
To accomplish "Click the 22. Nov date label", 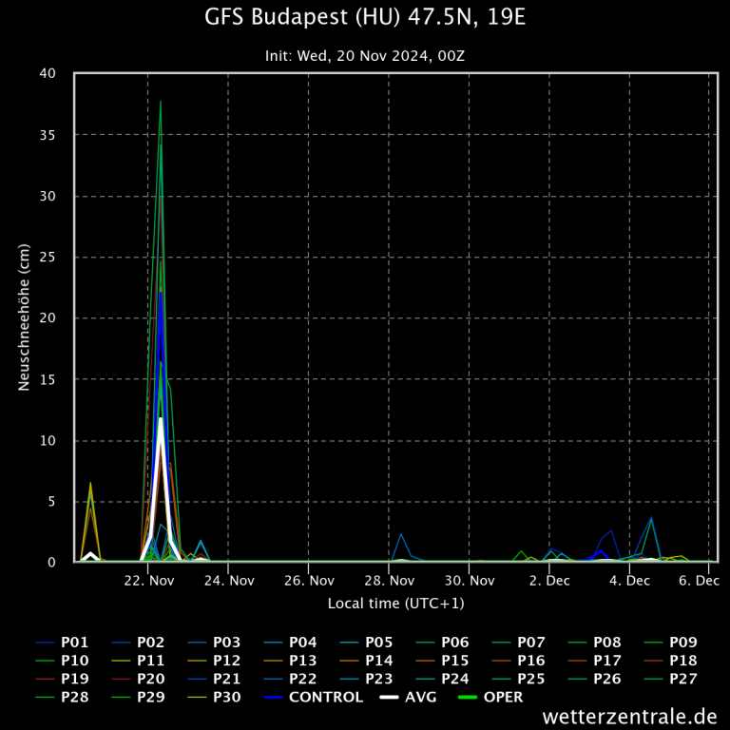I will (x=147, y=581).
